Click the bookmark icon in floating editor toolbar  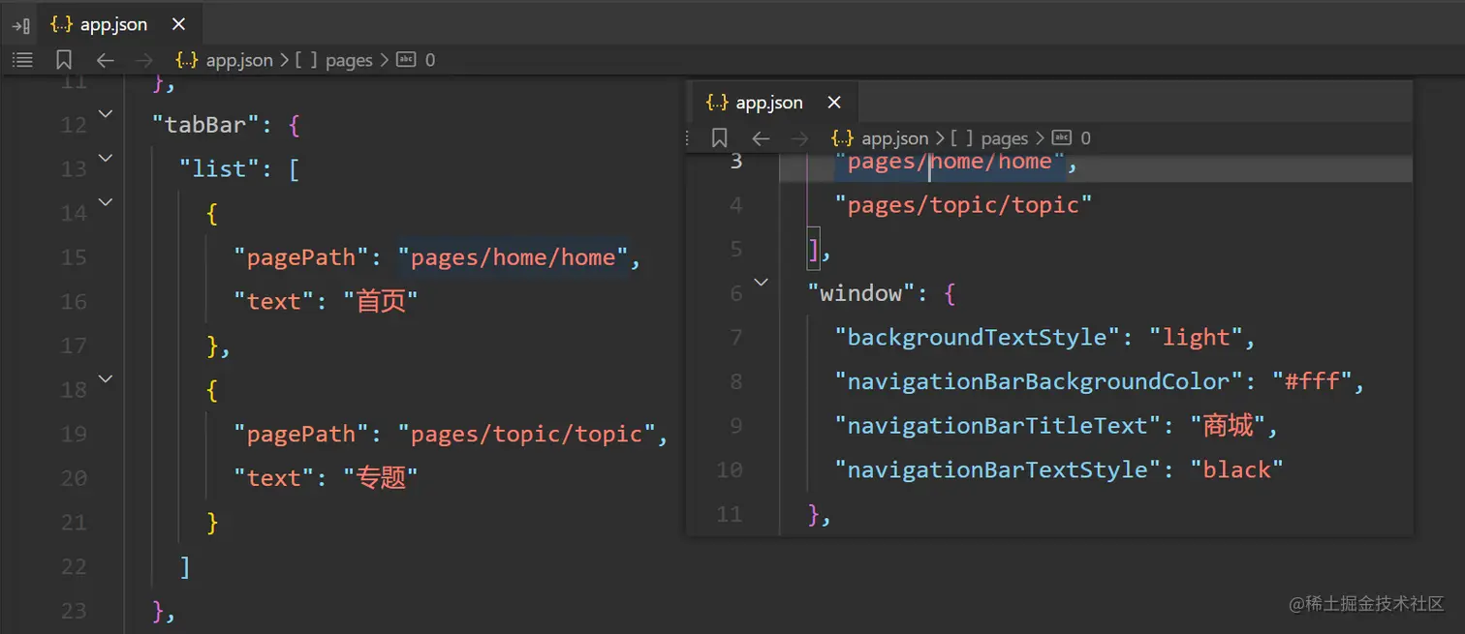[x=719, y=138]
